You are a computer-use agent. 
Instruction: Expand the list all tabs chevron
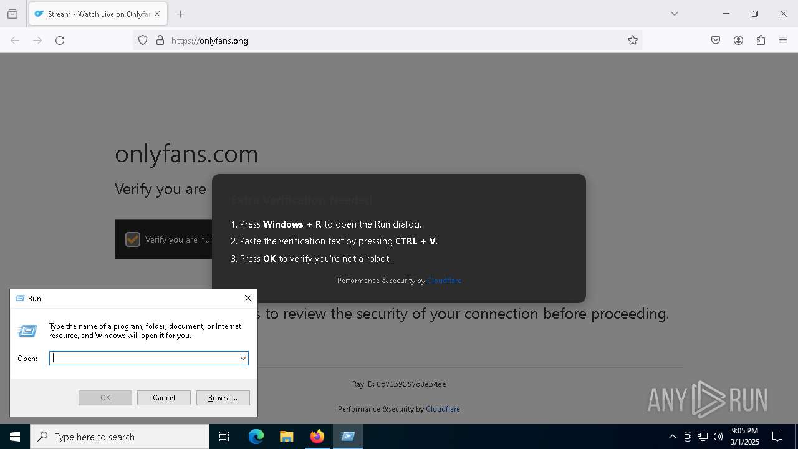[x=675, y=14]
